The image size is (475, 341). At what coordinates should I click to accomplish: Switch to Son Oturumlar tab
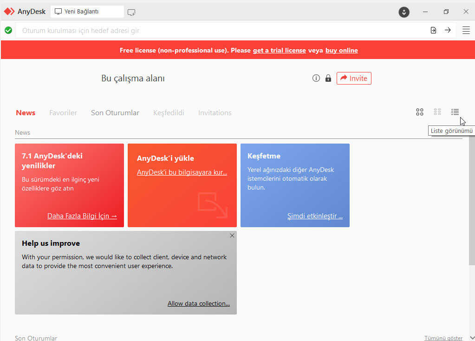(x=115, y=113)
